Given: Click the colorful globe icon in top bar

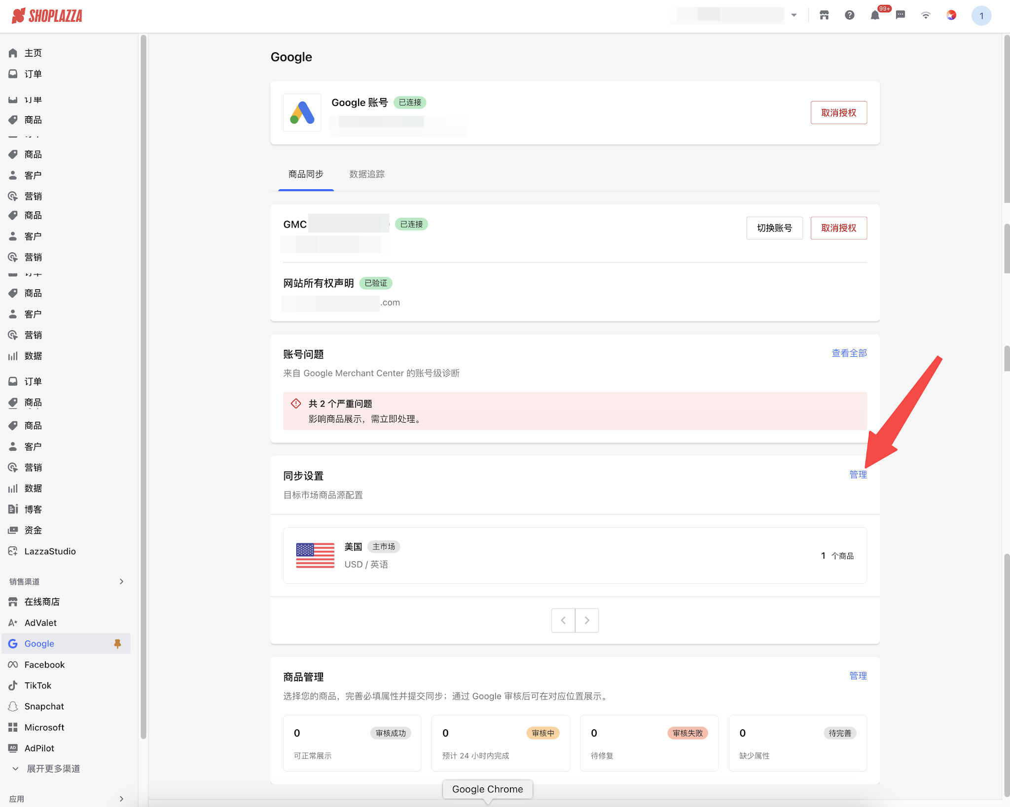Looking at the screenshot, I should point(951,15).
